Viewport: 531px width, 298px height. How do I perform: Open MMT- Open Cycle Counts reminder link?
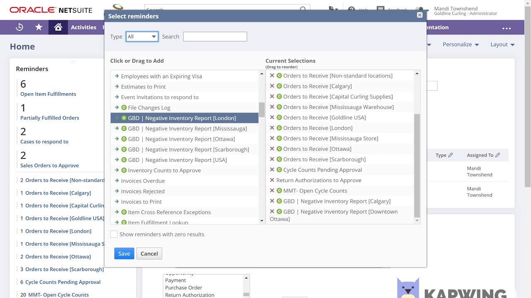pos(58,295)
